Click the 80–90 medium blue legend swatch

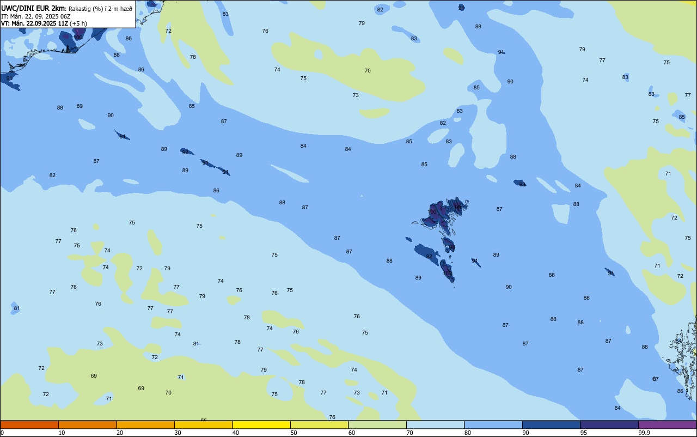pos(493,424)
